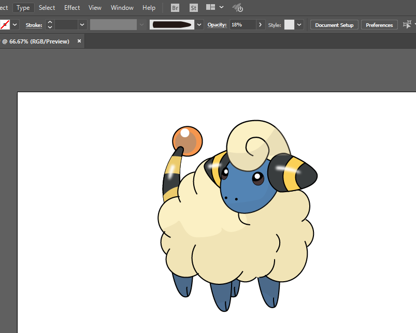Image resolution: width=416 pixels, height=333 pixels.
Task: Adjust stroke weight with stepper arrows
Action: click(50, 25)
